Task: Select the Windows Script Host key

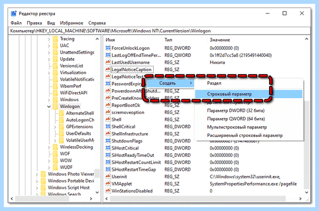Action: click(69, 188)
